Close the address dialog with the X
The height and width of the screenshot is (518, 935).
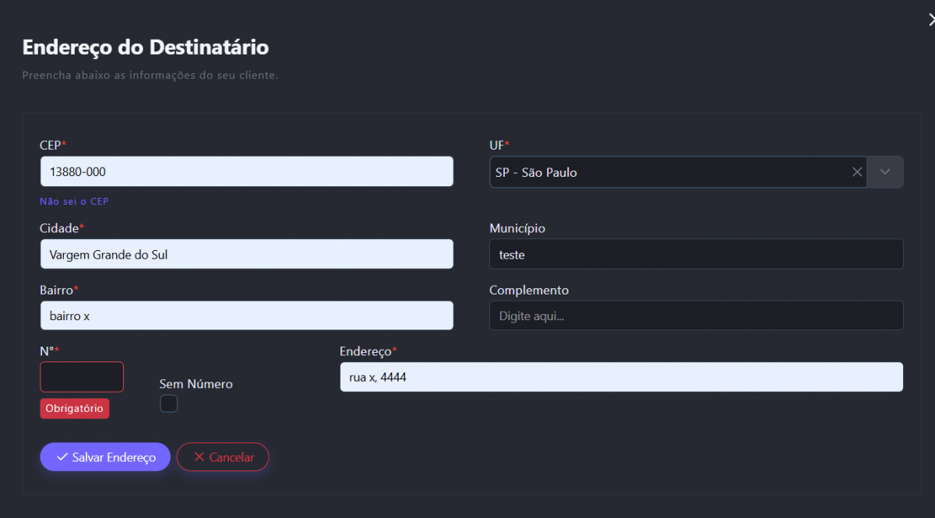[x=930, y=20]
